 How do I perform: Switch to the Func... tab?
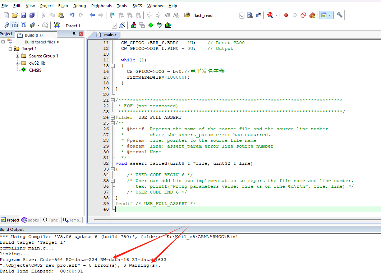52,220
